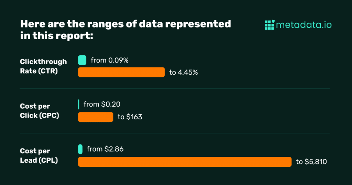Screen dimensions: 352x185
Task: Click the "to $5,810" value
Action: [311, 162]
